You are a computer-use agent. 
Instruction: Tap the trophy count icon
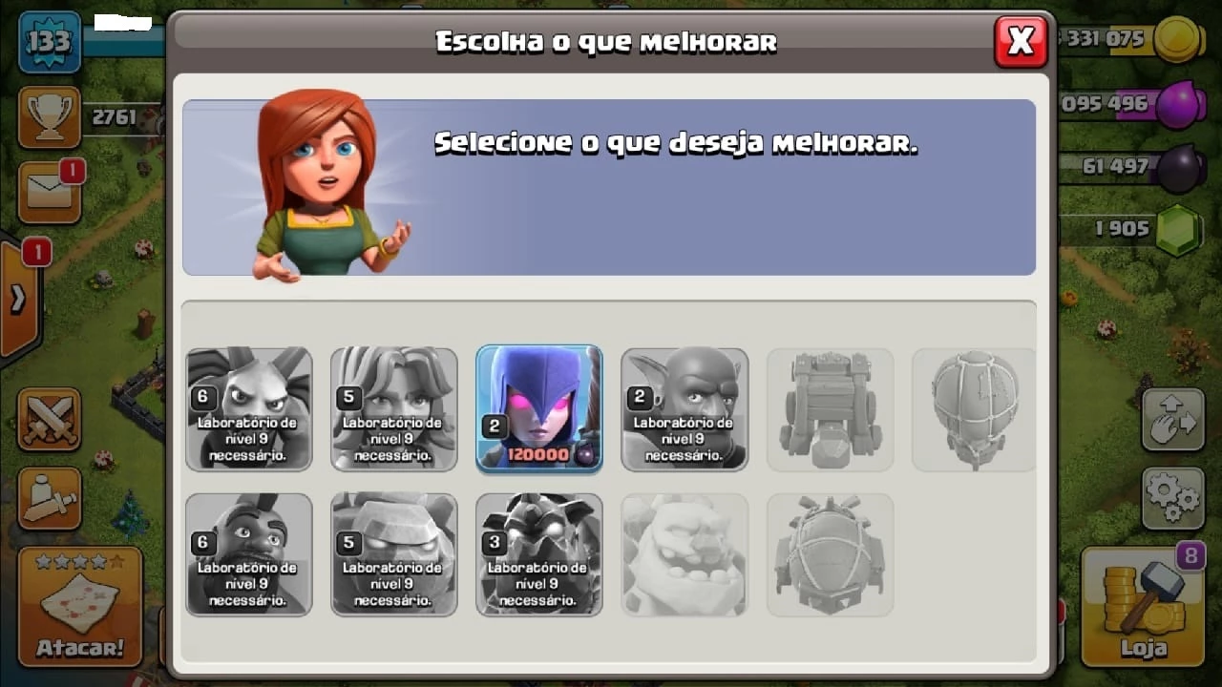(x=49, y=117)
